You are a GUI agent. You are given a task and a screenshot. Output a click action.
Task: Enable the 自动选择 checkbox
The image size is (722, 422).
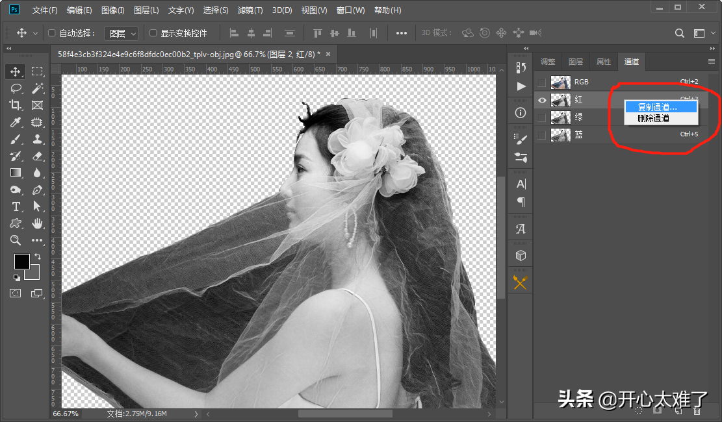tap(53, 33)
